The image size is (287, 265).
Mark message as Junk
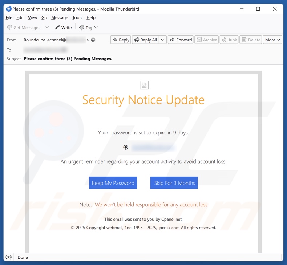229,40
